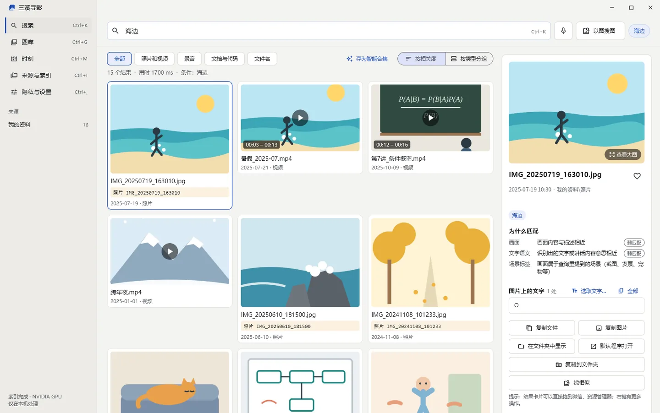Open the flowchart diagram thumbnail
Viewport: 660px width, 413px height.
(300, 382)
